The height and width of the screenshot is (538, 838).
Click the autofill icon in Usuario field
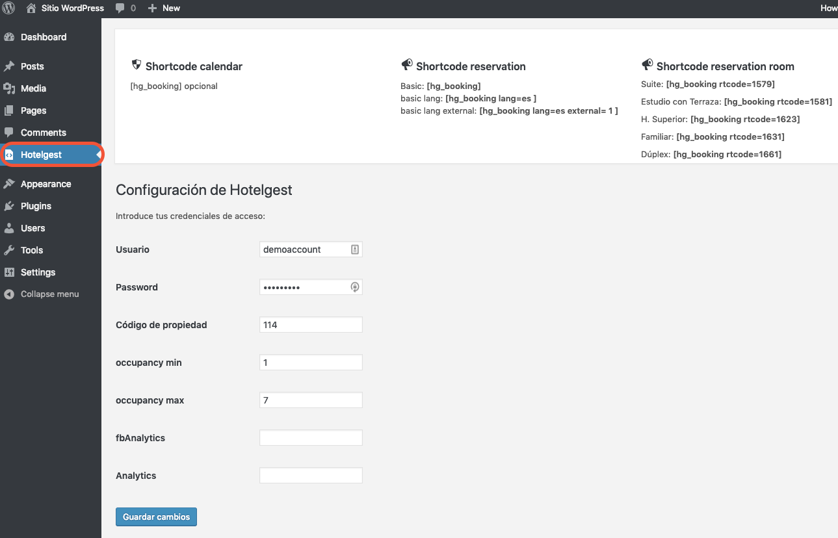pos(355,250)
